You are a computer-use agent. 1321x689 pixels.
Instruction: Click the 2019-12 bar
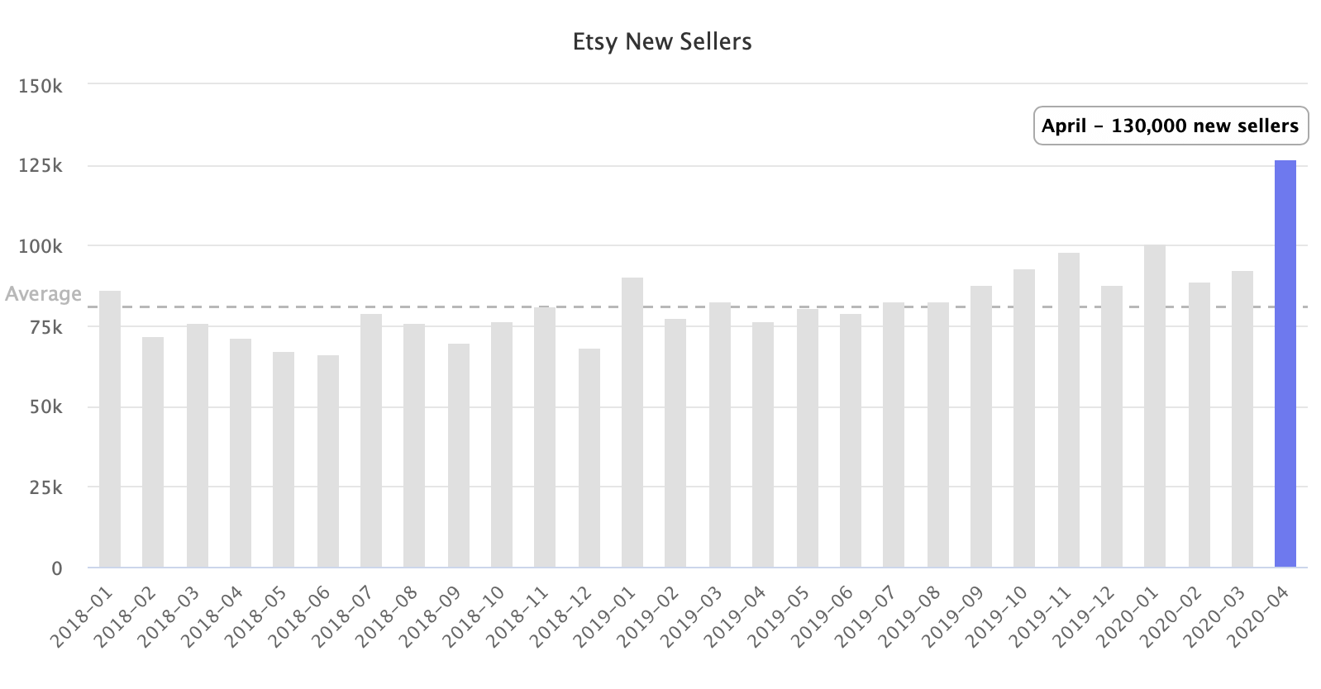coord(1112,426)
